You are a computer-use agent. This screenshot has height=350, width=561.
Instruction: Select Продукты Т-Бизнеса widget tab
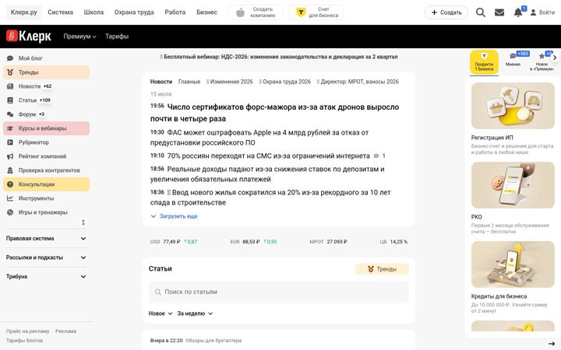pyautogui.click(x=484, y=62)
